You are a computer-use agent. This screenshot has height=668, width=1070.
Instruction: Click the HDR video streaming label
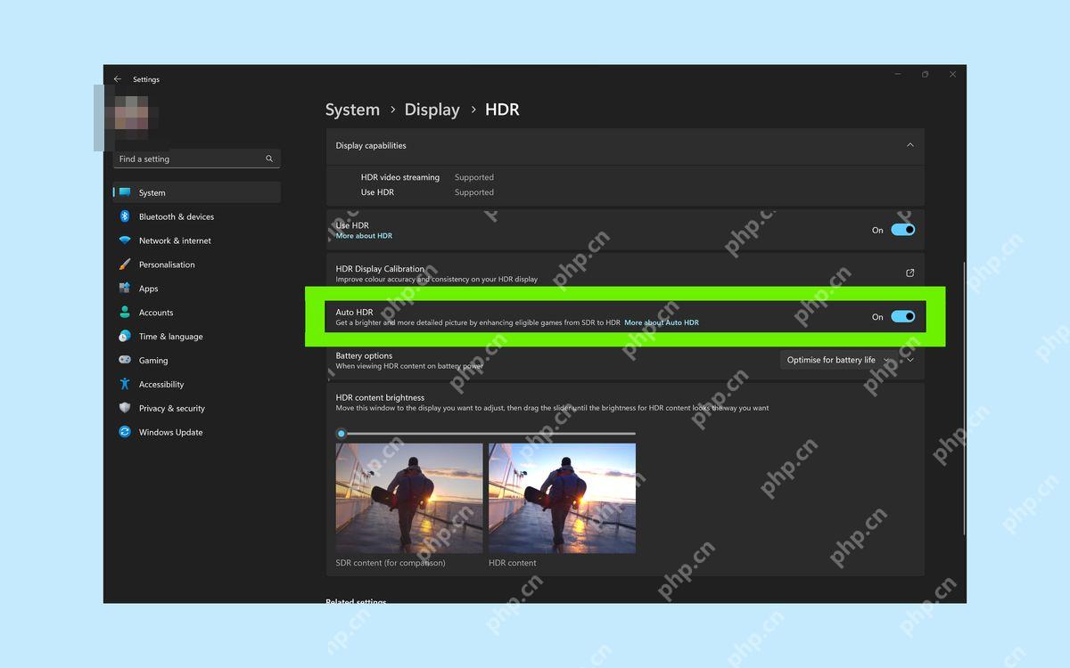[400, 177]
